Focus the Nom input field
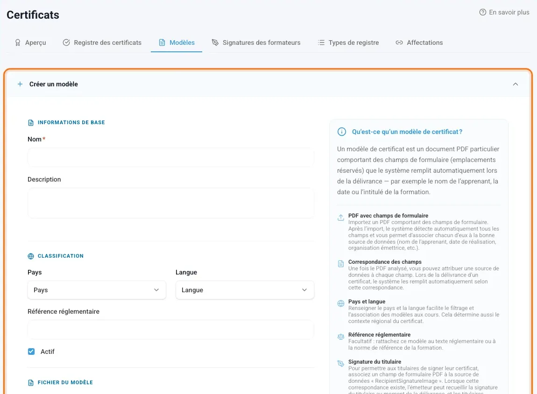 (x=170, y=157)
